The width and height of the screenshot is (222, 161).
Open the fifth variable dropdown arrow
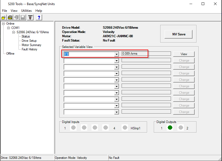pos(117,80)
